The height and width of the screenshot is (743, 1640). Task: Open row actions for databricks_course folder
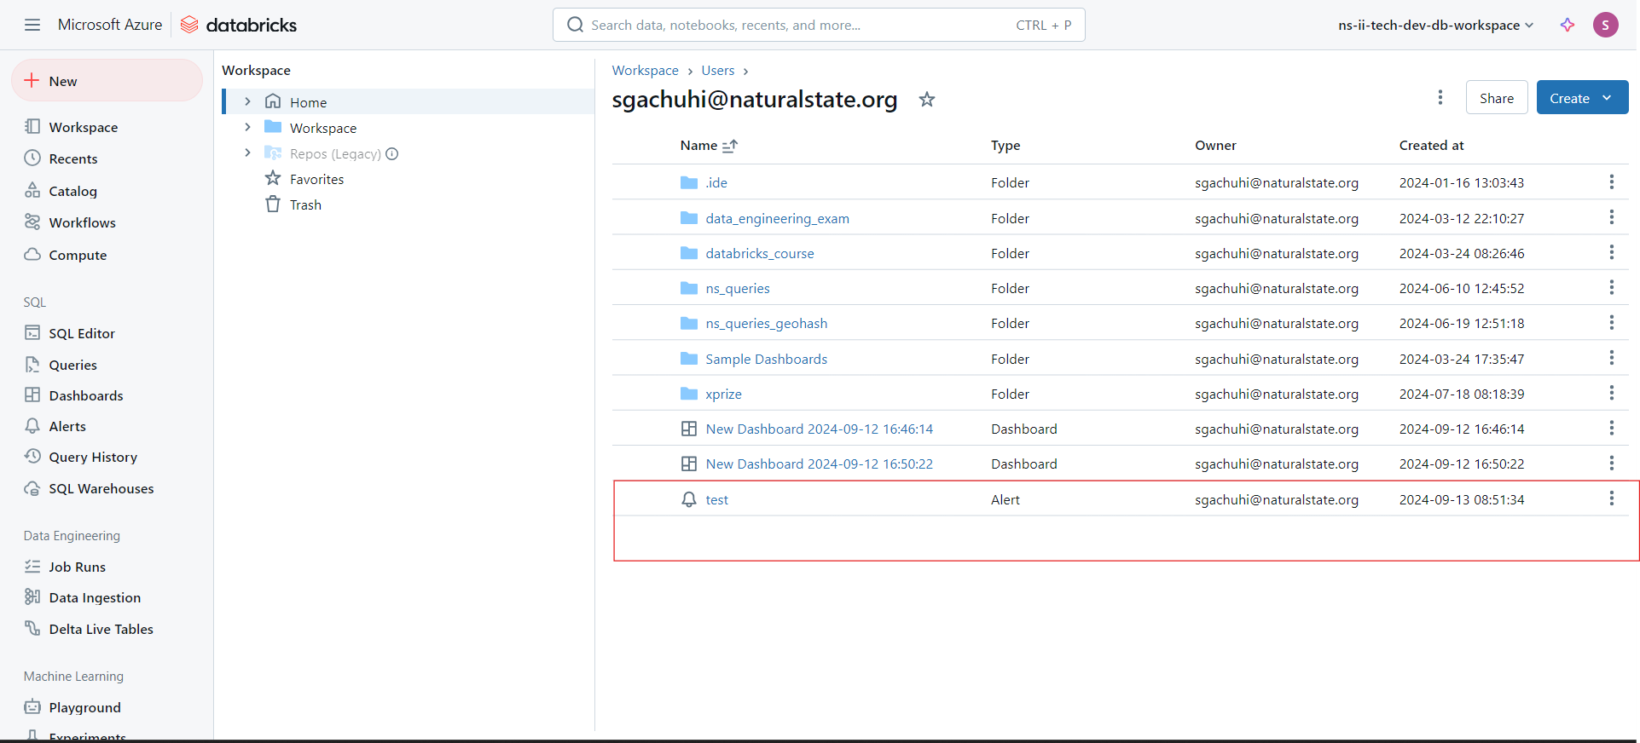(1611, 252)
